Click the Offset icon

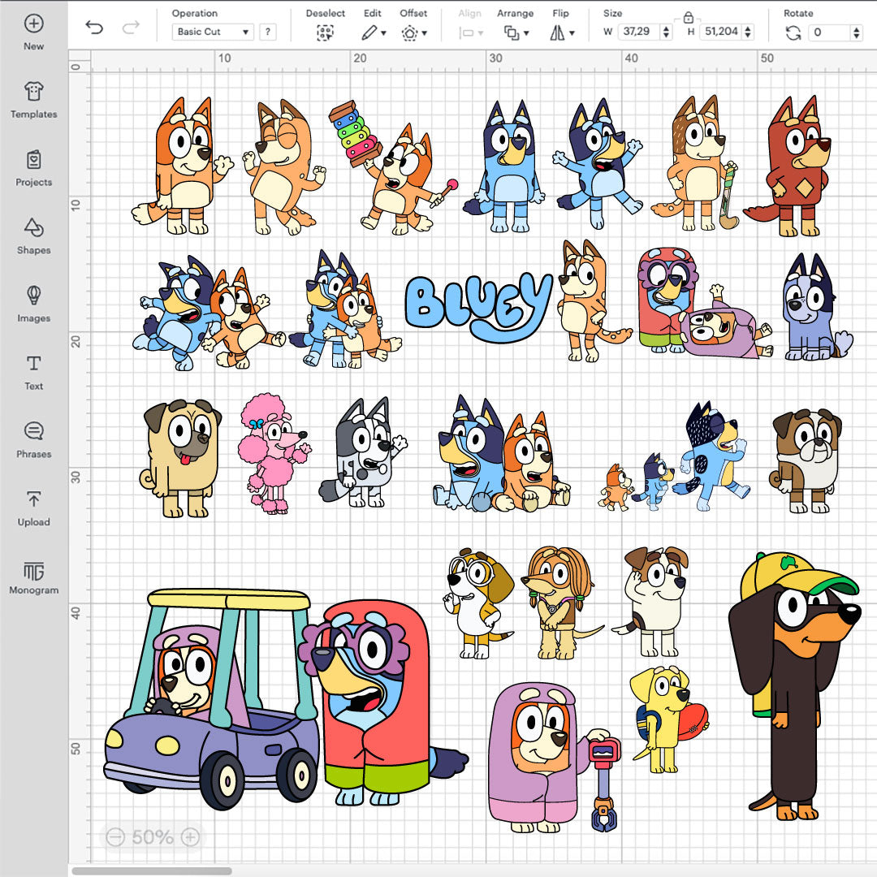coord(409,33)
